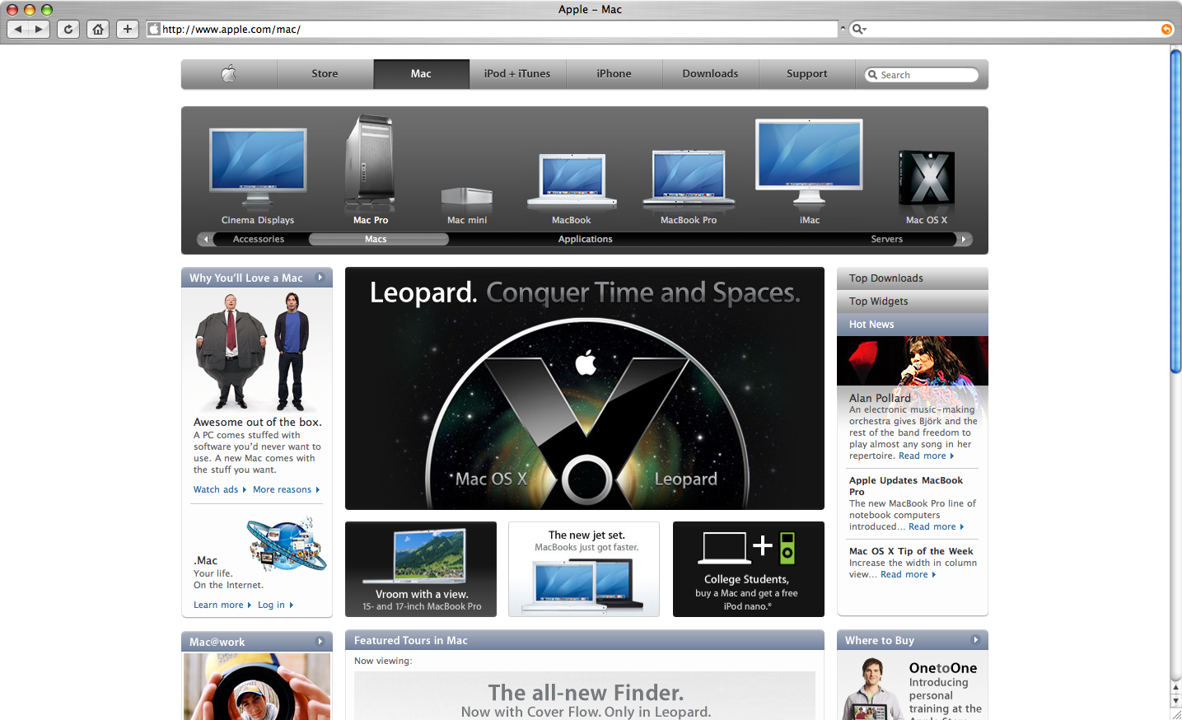Open the Store tab
The height and width of the screenshot is (720, 1182).
tap(325, 73)
